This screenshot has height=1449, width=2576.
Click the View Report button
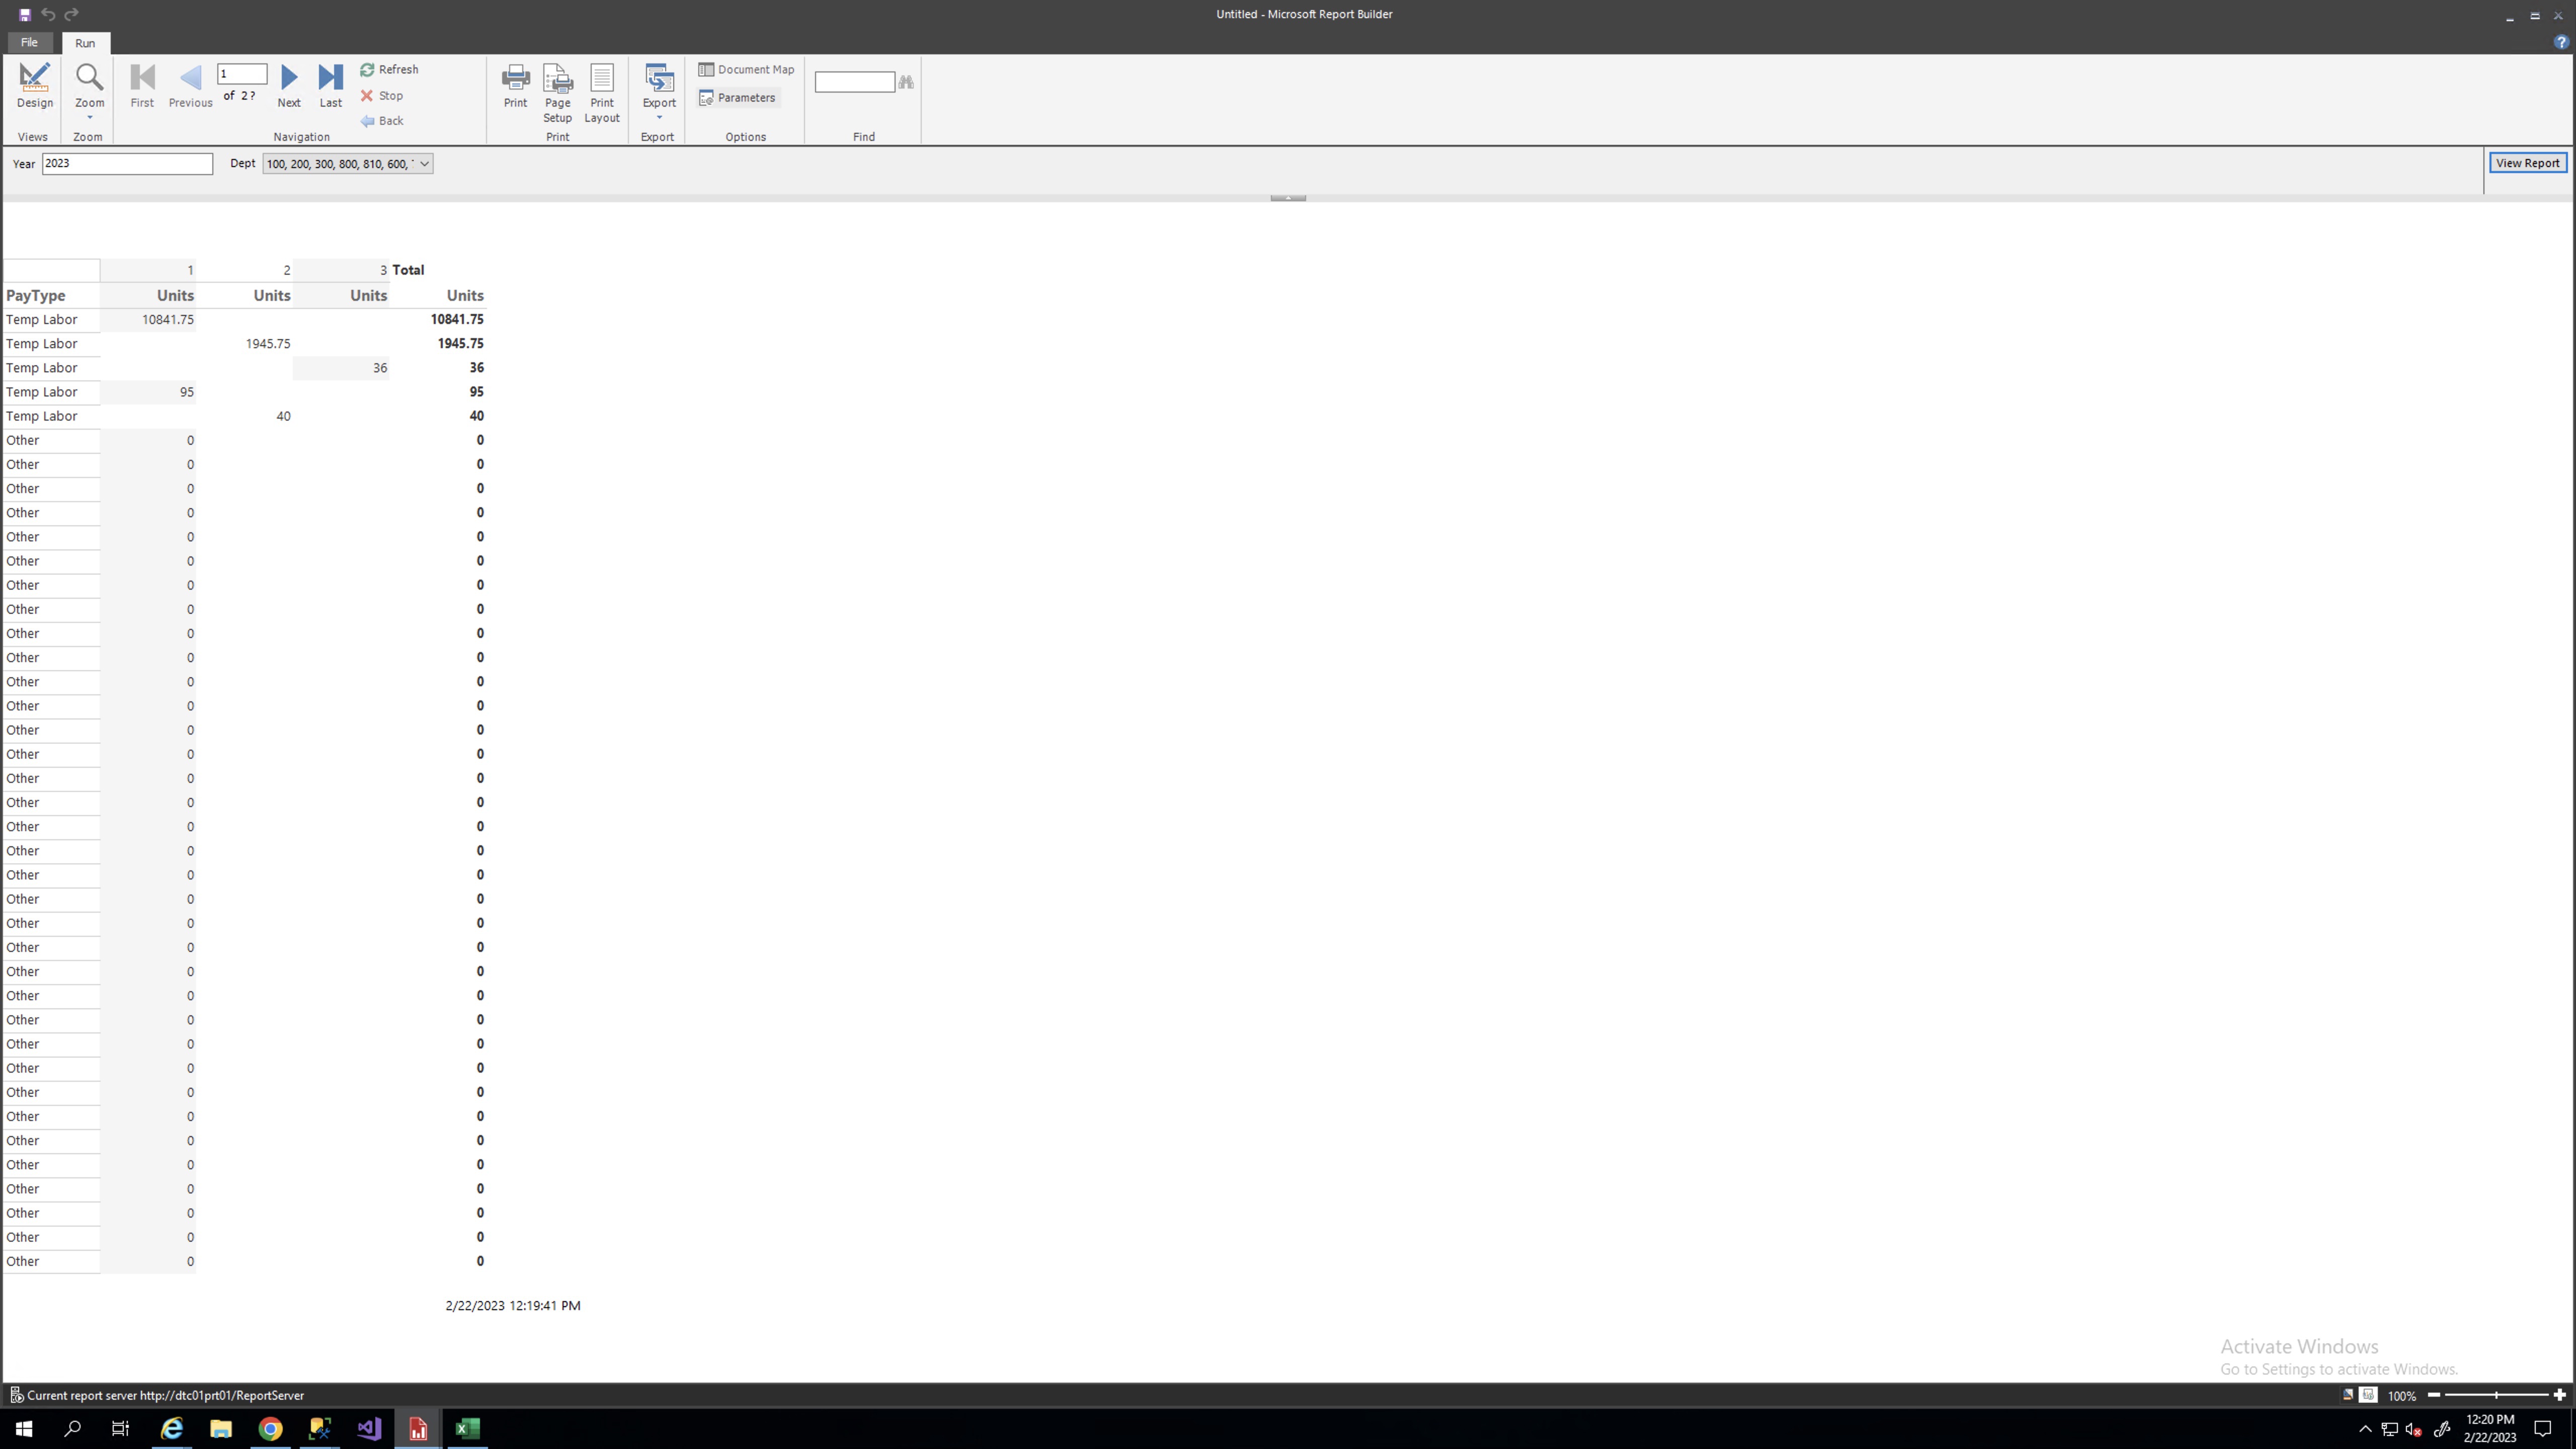point(2527,163)
